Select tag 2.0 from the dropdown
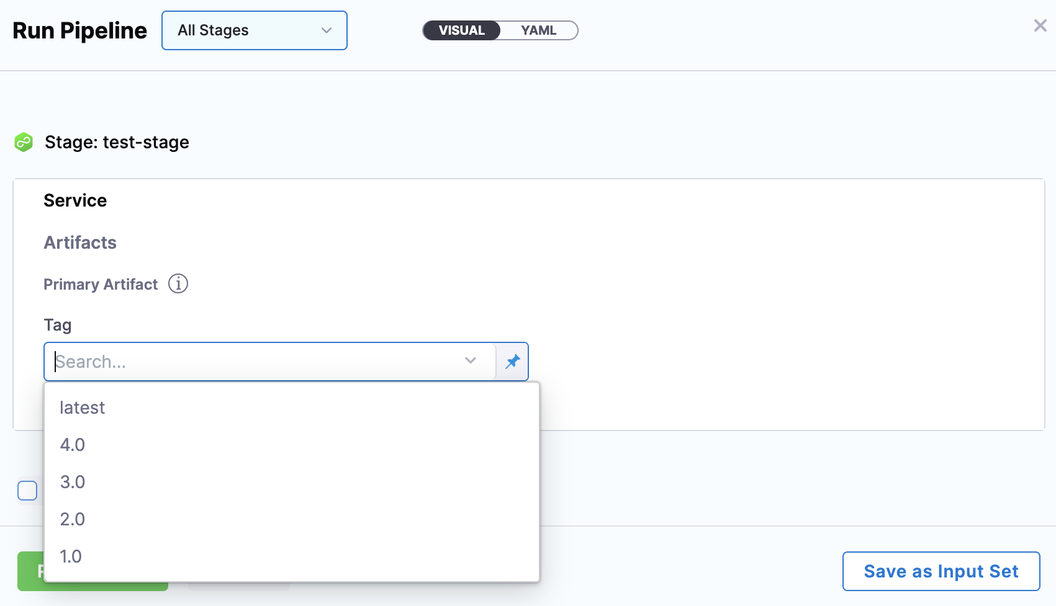This screenshot has height=606, width=1056. [73, 519]
